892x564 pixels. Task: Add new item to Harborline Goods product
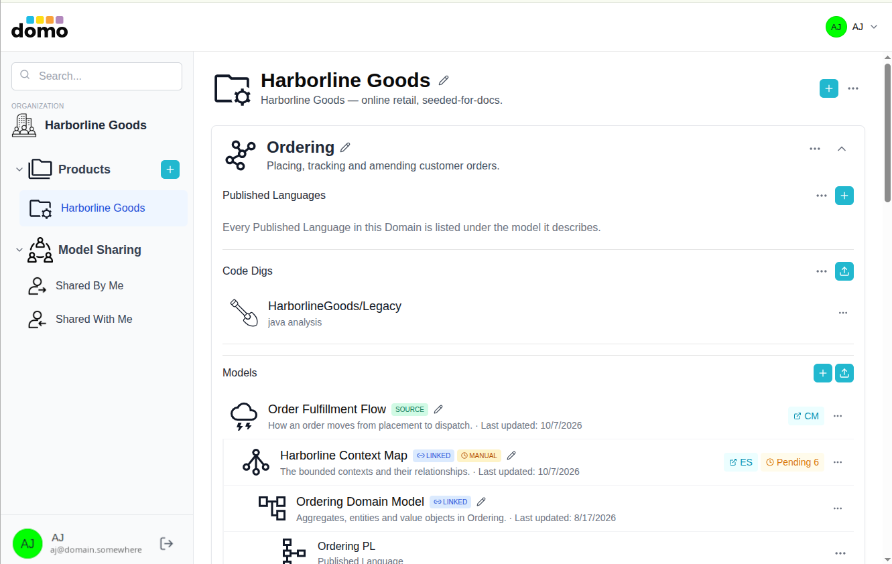click(x=829, y=88)
